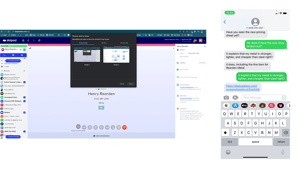Click the add caller icon
Viewport: 299px width, 173px height.
click(113, 128)
